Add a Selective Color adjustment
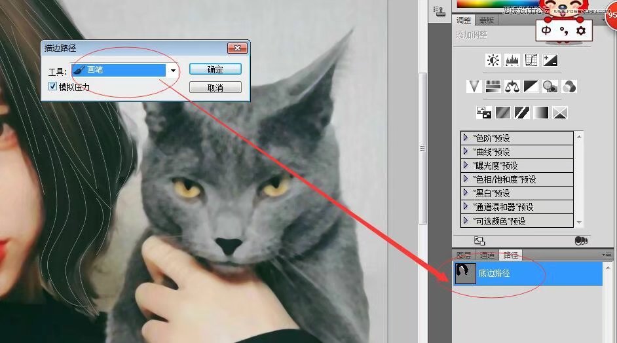 [559, 113]
